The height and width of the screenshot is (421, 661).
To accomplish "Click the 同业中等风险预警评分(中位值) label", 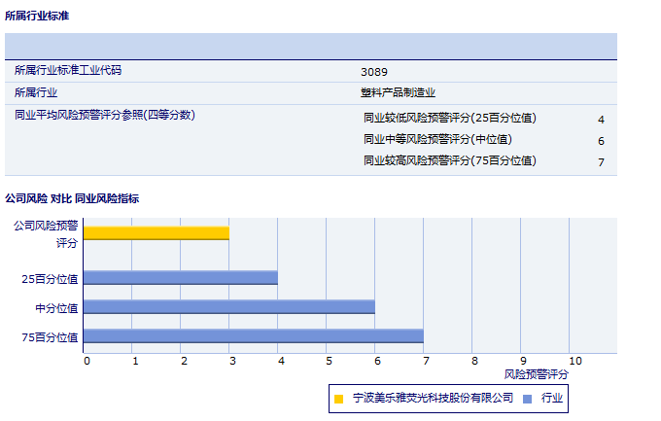I will pos(437,140).
